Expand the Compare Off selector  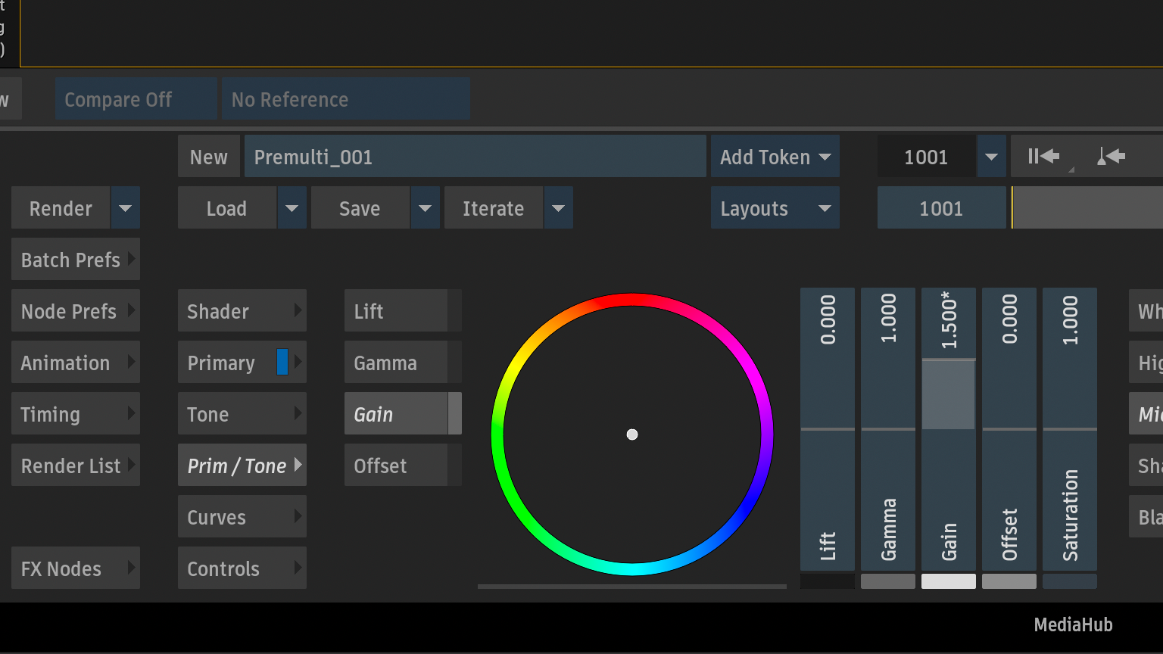tap(136, 99)
